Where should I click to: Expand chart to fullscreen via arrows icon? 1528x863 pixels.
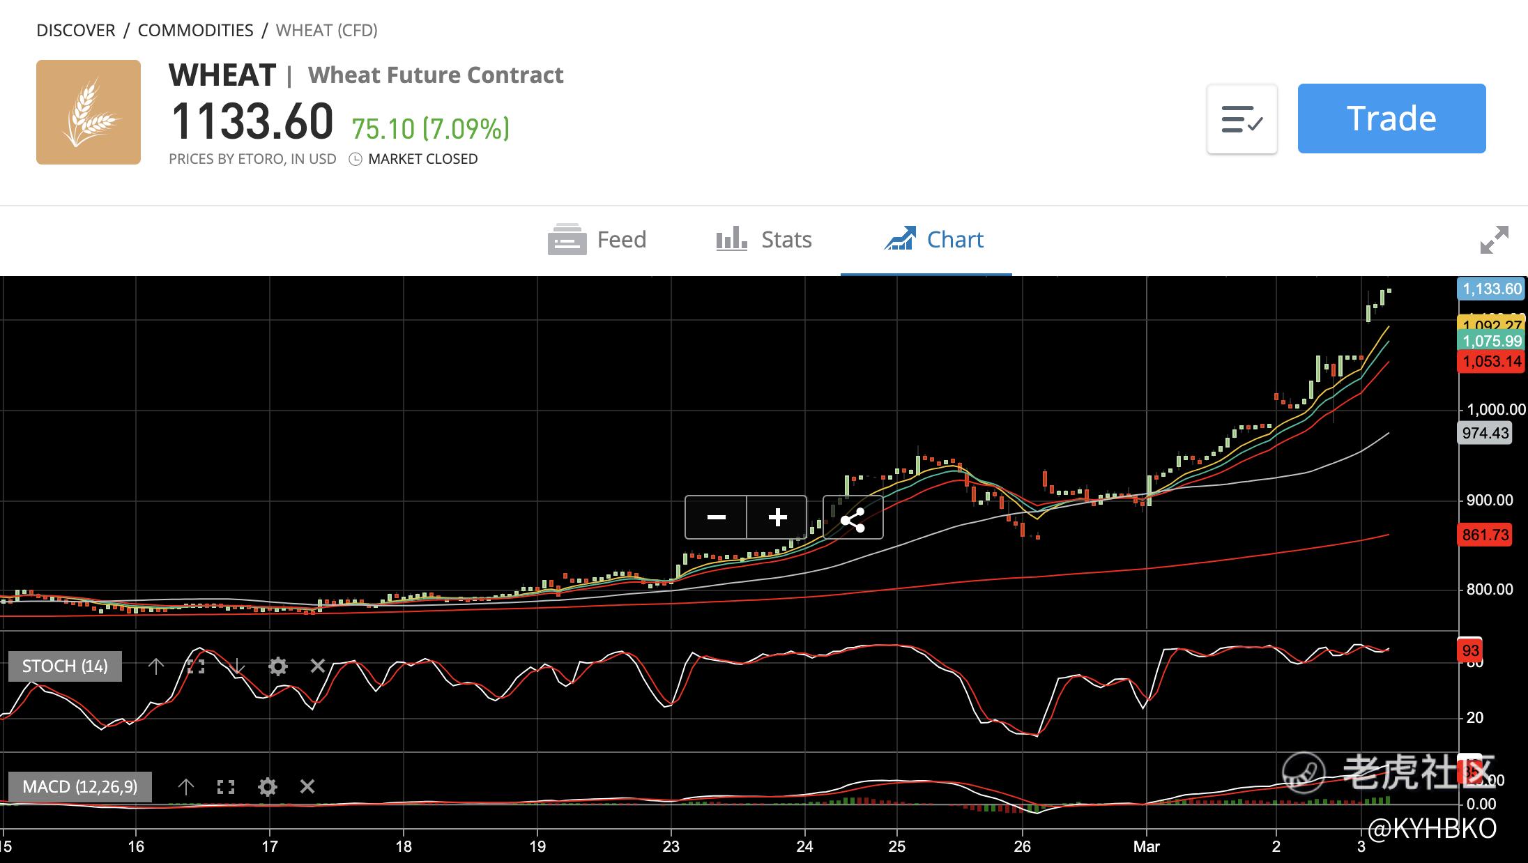[x=1494, y=240]
